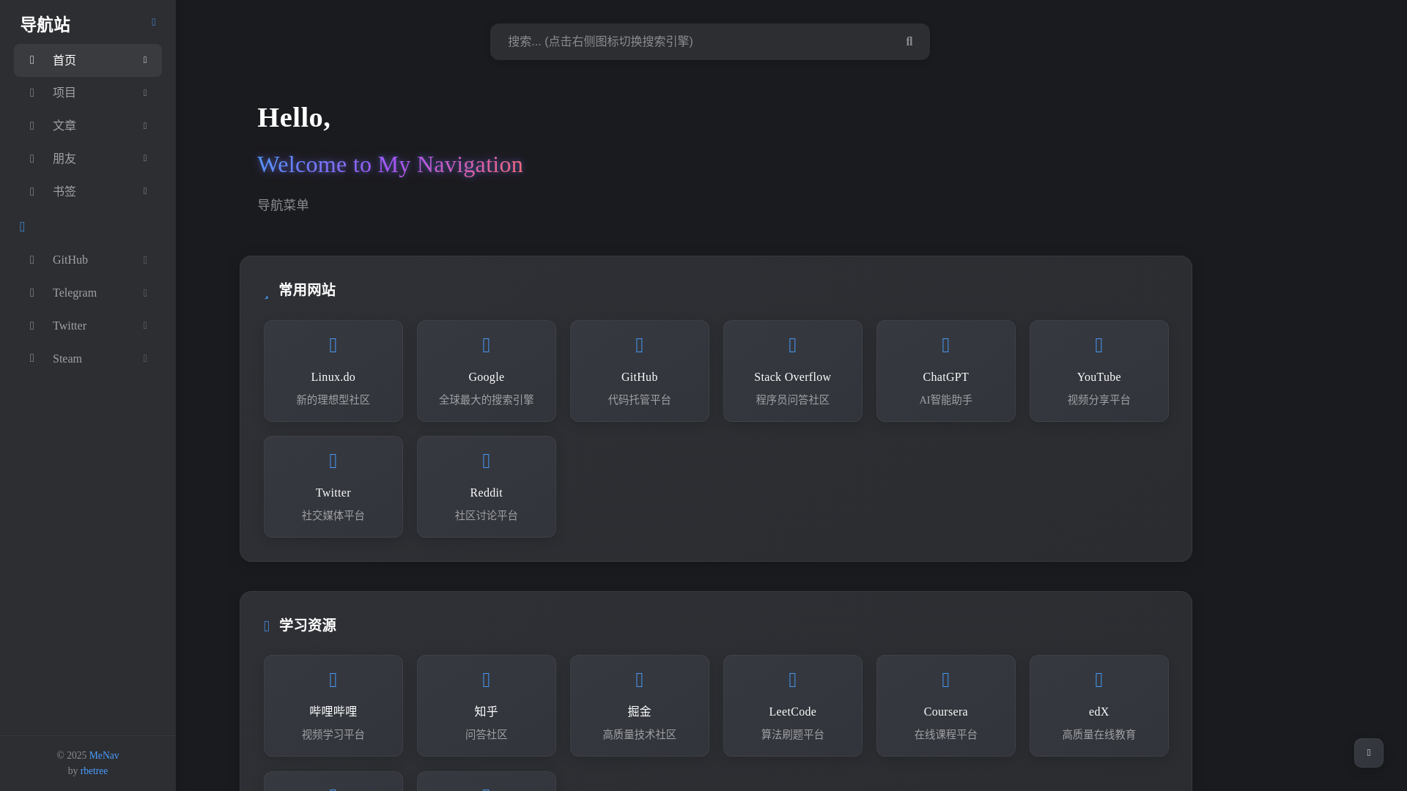The width and height of the screenshot is (1407, 791).
Task: Click the Telegram icon in the sidebar
Action: 32,293
